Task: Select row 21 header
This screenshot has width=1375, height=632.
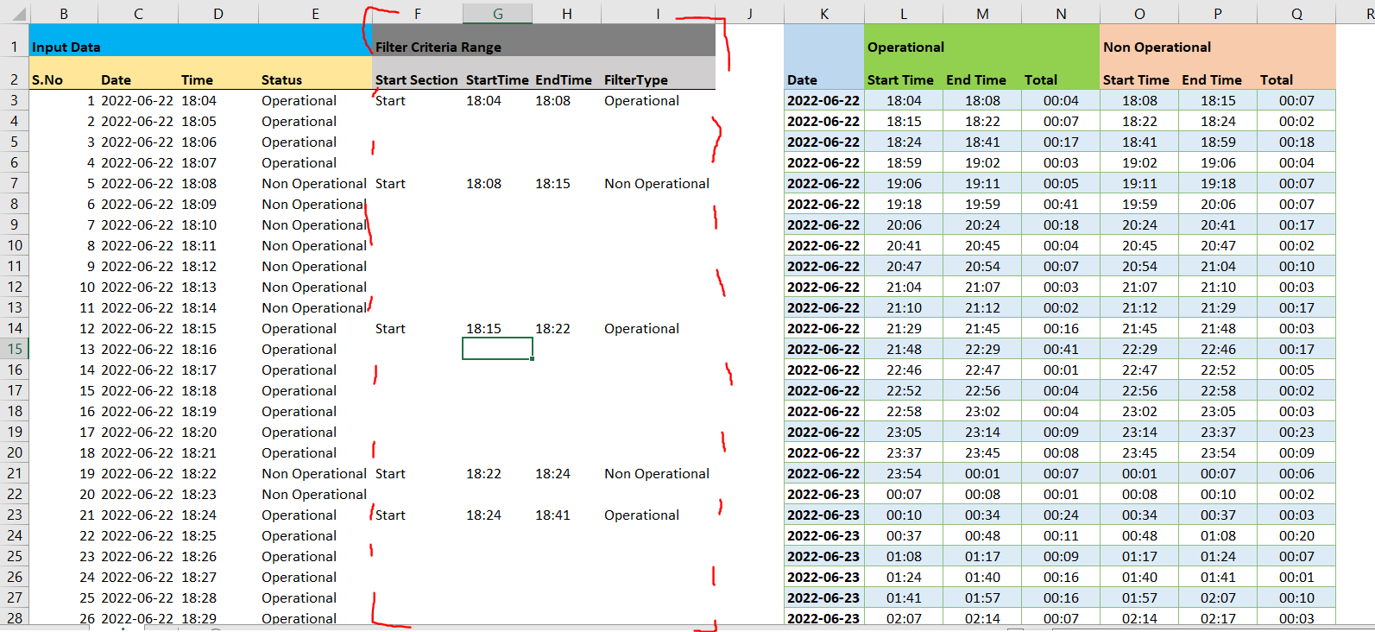Action: (15, 473)
